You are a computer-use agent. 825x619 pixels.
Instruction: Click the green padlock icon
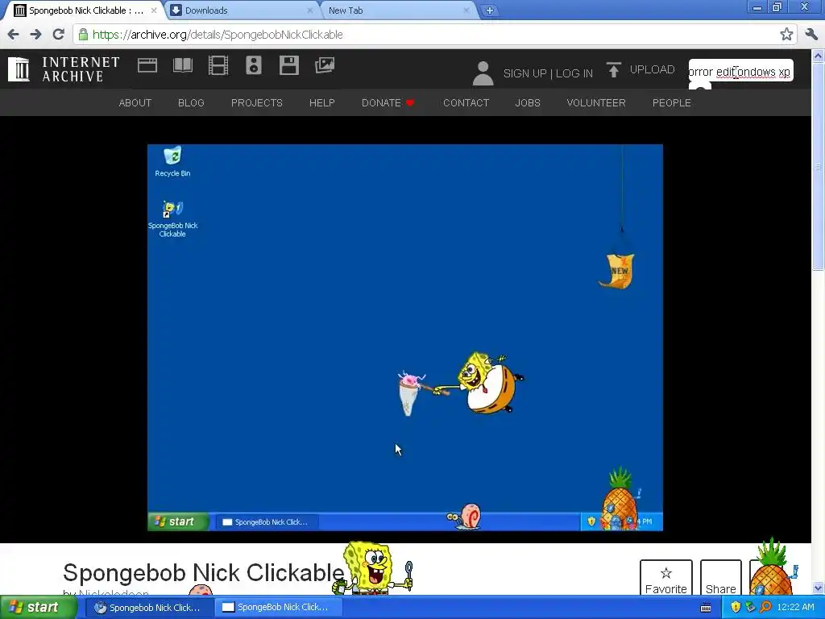(83, 35)
